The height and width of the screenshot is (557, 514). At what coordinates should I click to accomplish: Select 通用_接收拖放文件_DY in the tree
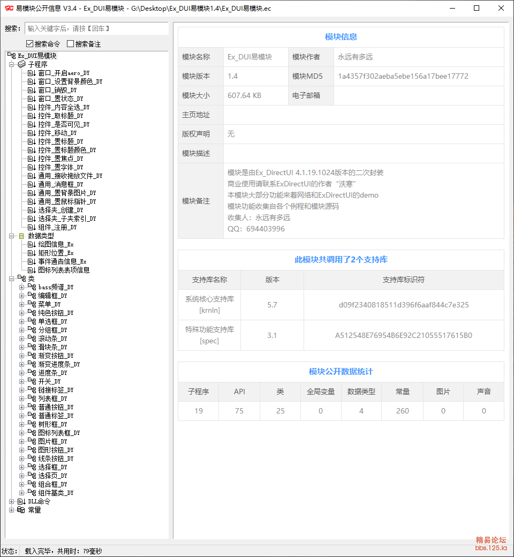[x=70, y=176]
